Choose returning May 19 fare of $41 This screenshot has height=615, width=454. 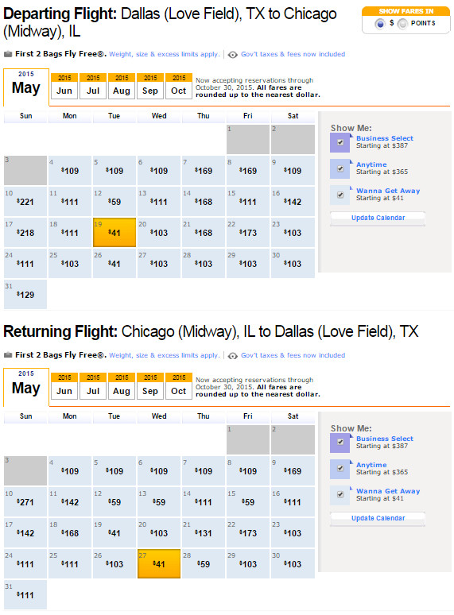coord(114,532)
